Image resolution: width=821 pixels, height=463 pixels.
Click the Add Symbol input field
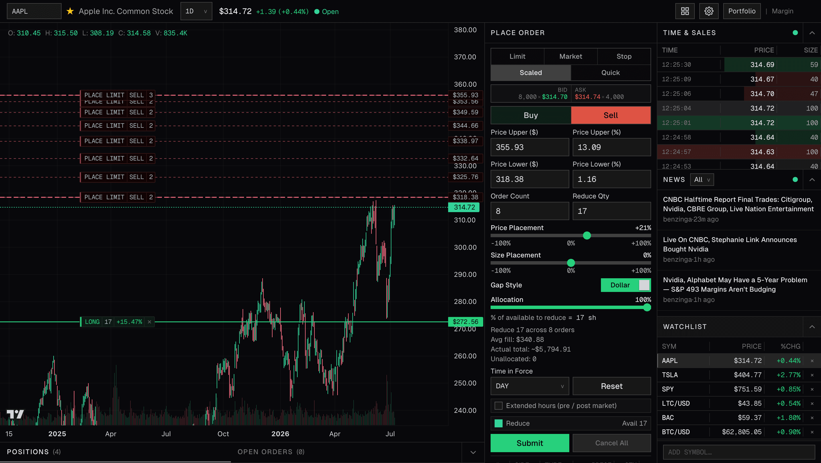pos(739,452)
